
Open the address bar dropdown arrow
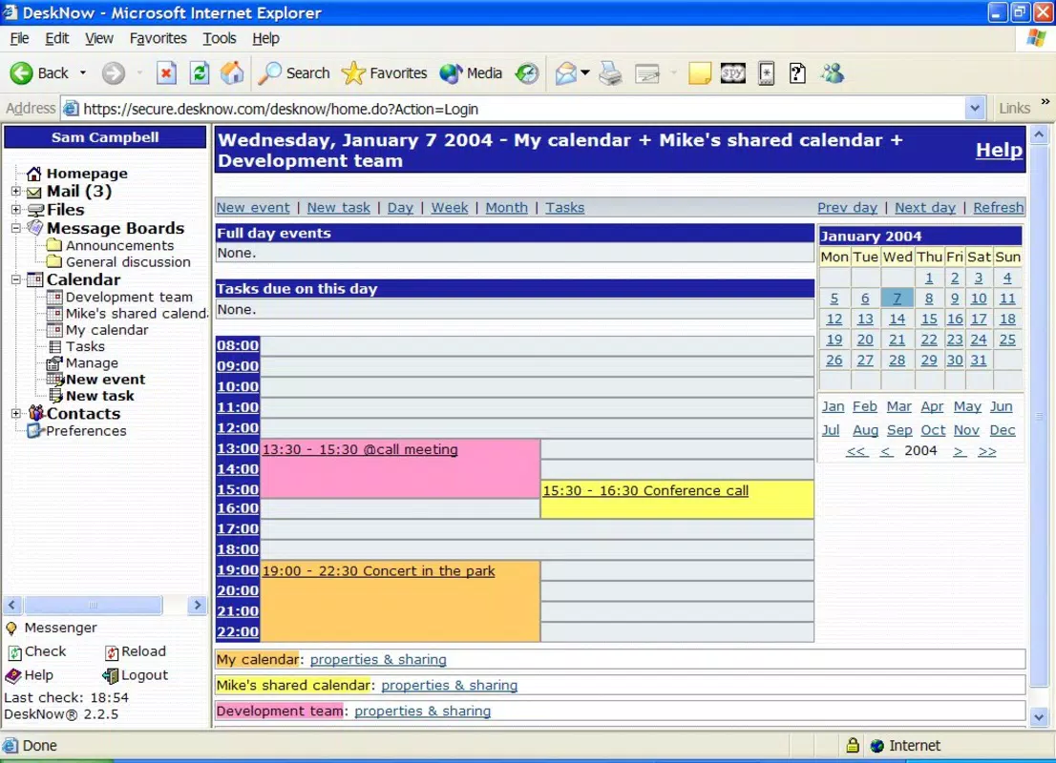(x=975, y=109)
